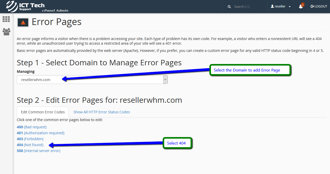Click the Step 1 Select Domain heading

click(x=99, y=63)
